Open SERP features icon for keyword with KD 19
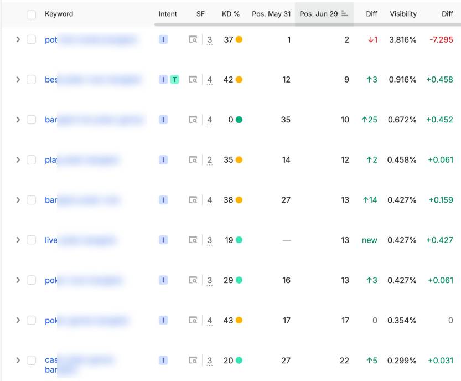The height and width of the screenshot is (381, 461). [193, 240]
